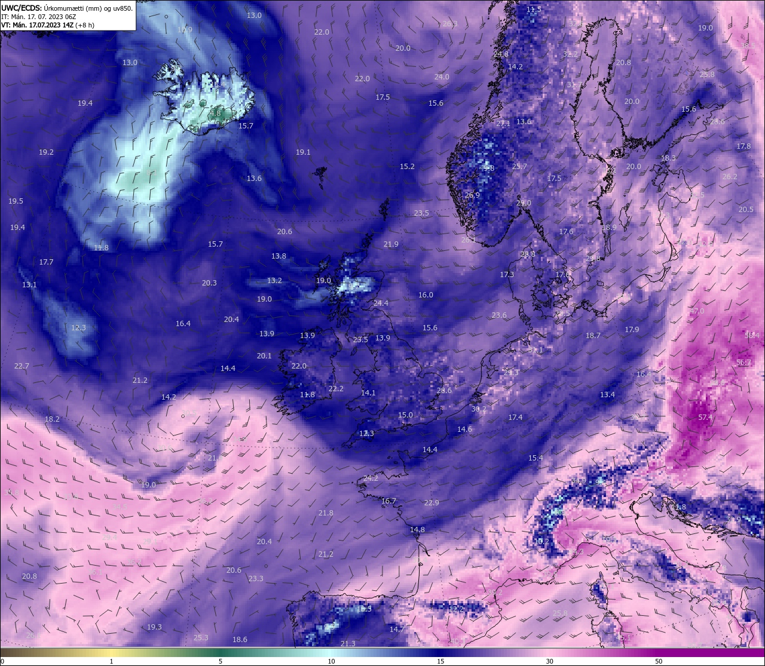Click the 14.7 value over northern Spain

point(397,630)
